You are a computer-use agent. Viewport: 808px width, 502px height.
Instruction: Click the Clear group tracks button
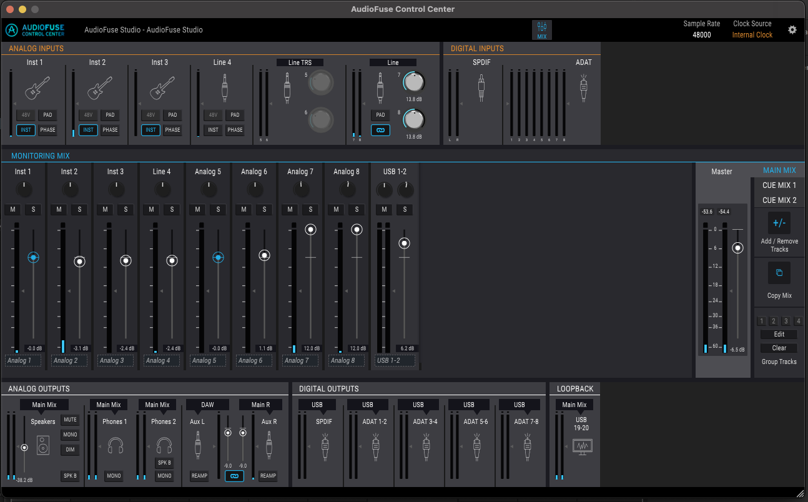click(779, 348)
